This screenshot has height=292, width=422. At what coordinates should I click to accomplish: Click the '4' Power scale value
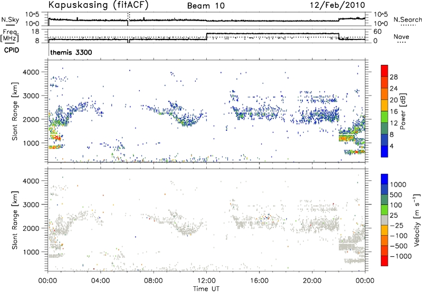coord(391,146)
